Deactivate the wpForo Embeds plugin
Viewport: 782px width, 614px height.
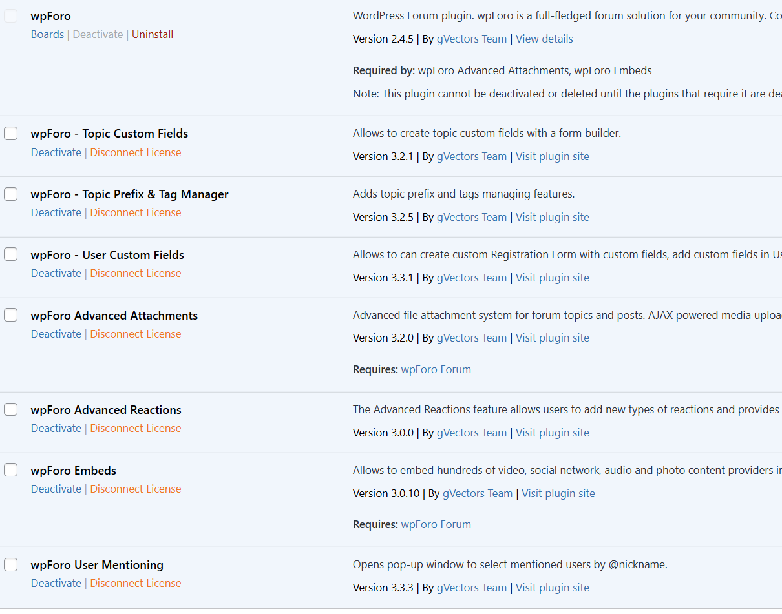tap(56, 489)
